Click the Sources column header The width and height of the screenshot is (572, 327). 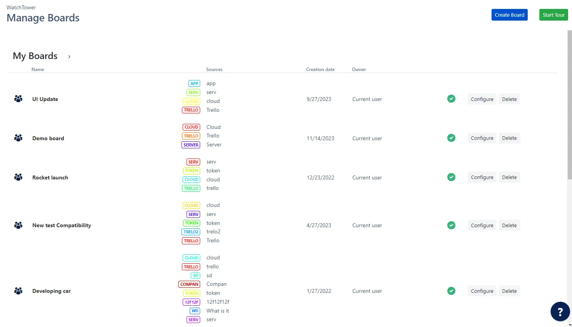coord(214,70)
